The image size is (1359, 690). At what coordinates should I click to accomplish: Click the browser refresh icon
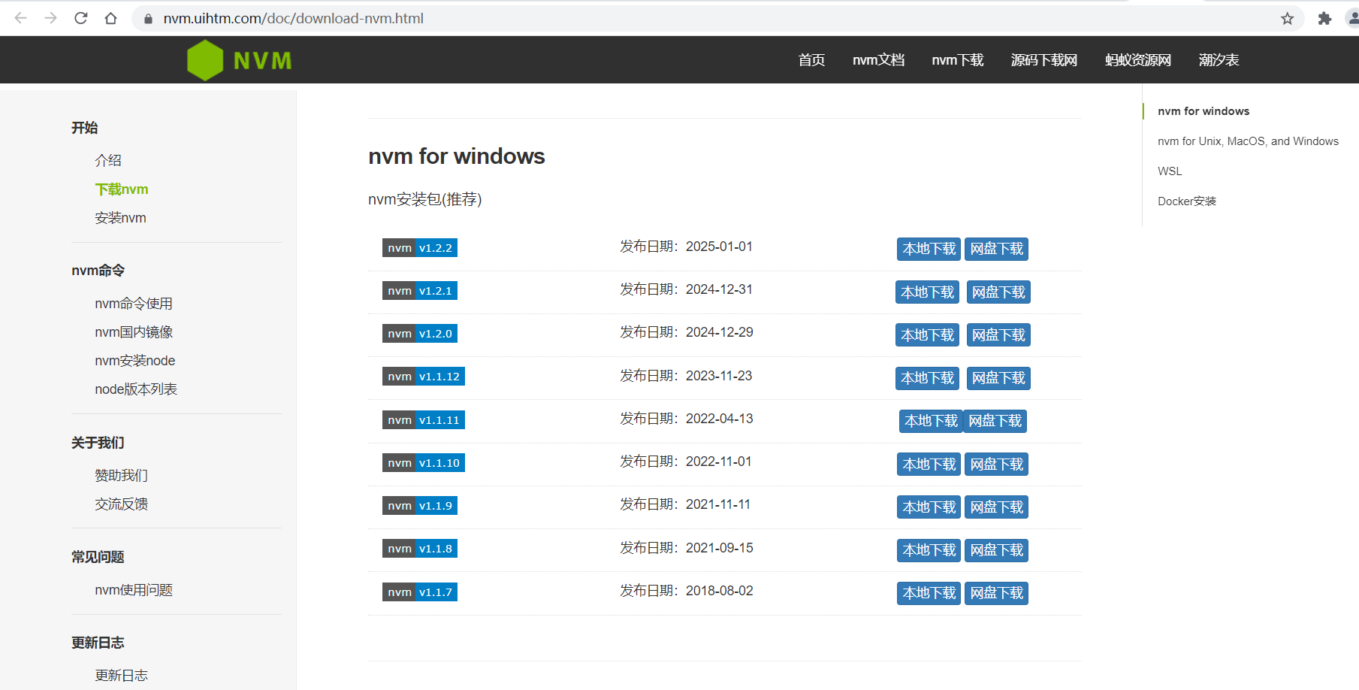point(80,18)
